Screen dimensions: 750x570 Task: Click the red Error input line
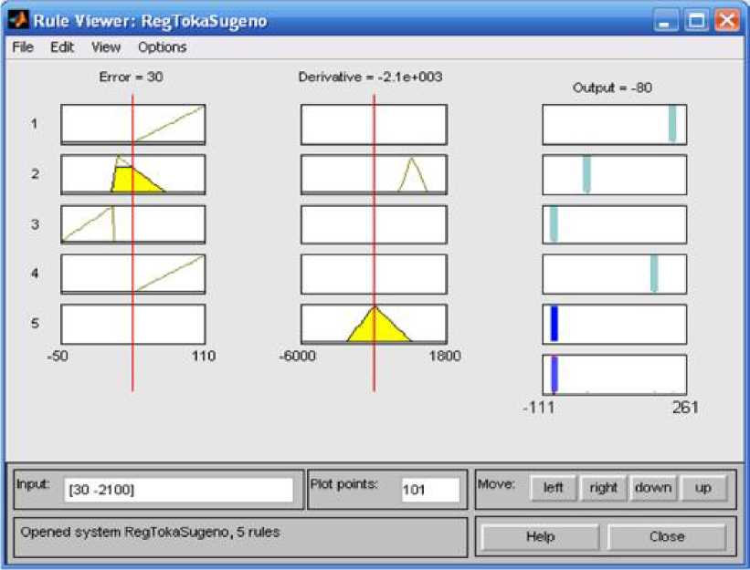[x=132, y=243]
